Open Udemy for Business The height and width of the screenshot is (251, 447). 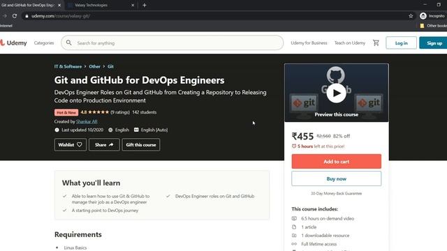coord(309,43)
